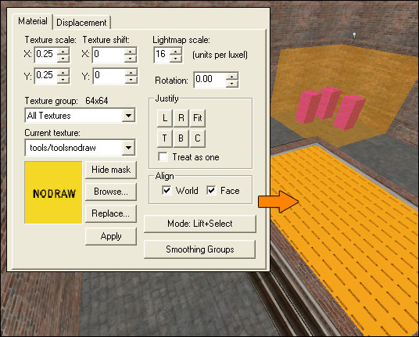Justify texture to top with T
Screen dimensions: 419x337
click(165, 138)
